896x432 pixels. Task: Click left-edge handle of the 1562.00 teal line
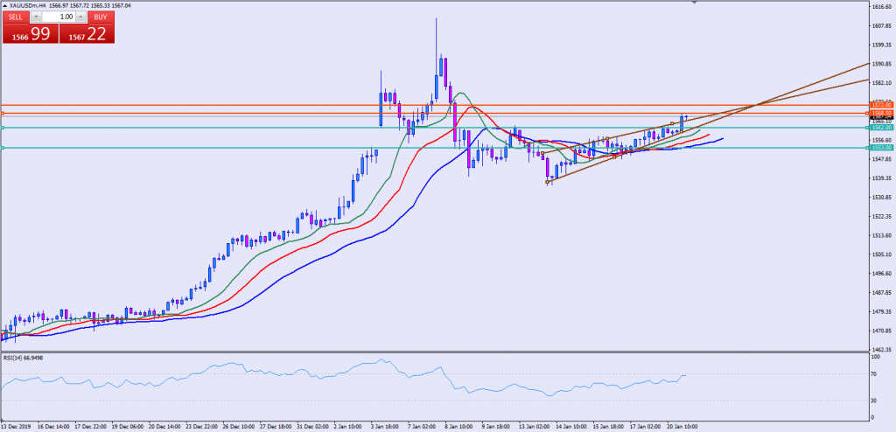(3, 128)
